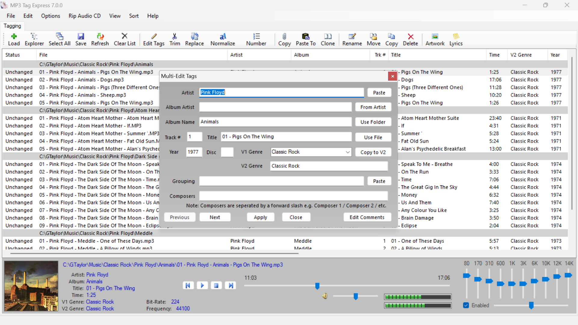The image size is (578, 325).
Task: Click the Paste To toolbar icon
Action: pyautogui.click(x=306, y=39)
